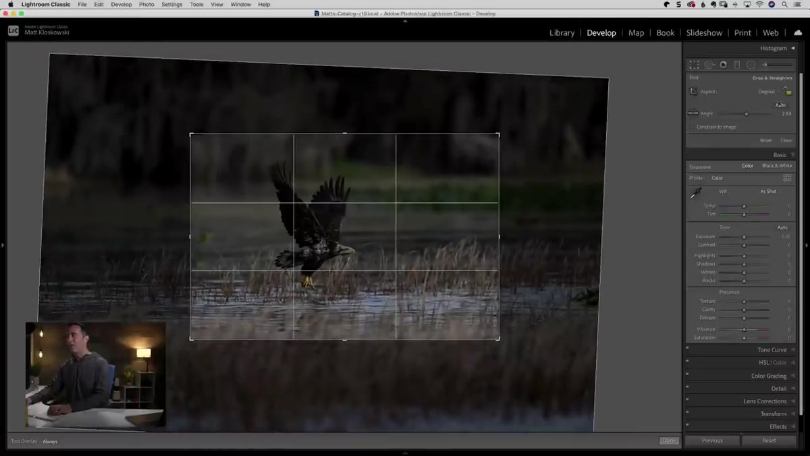Click the Exposure slider handle

pos(744,237)
